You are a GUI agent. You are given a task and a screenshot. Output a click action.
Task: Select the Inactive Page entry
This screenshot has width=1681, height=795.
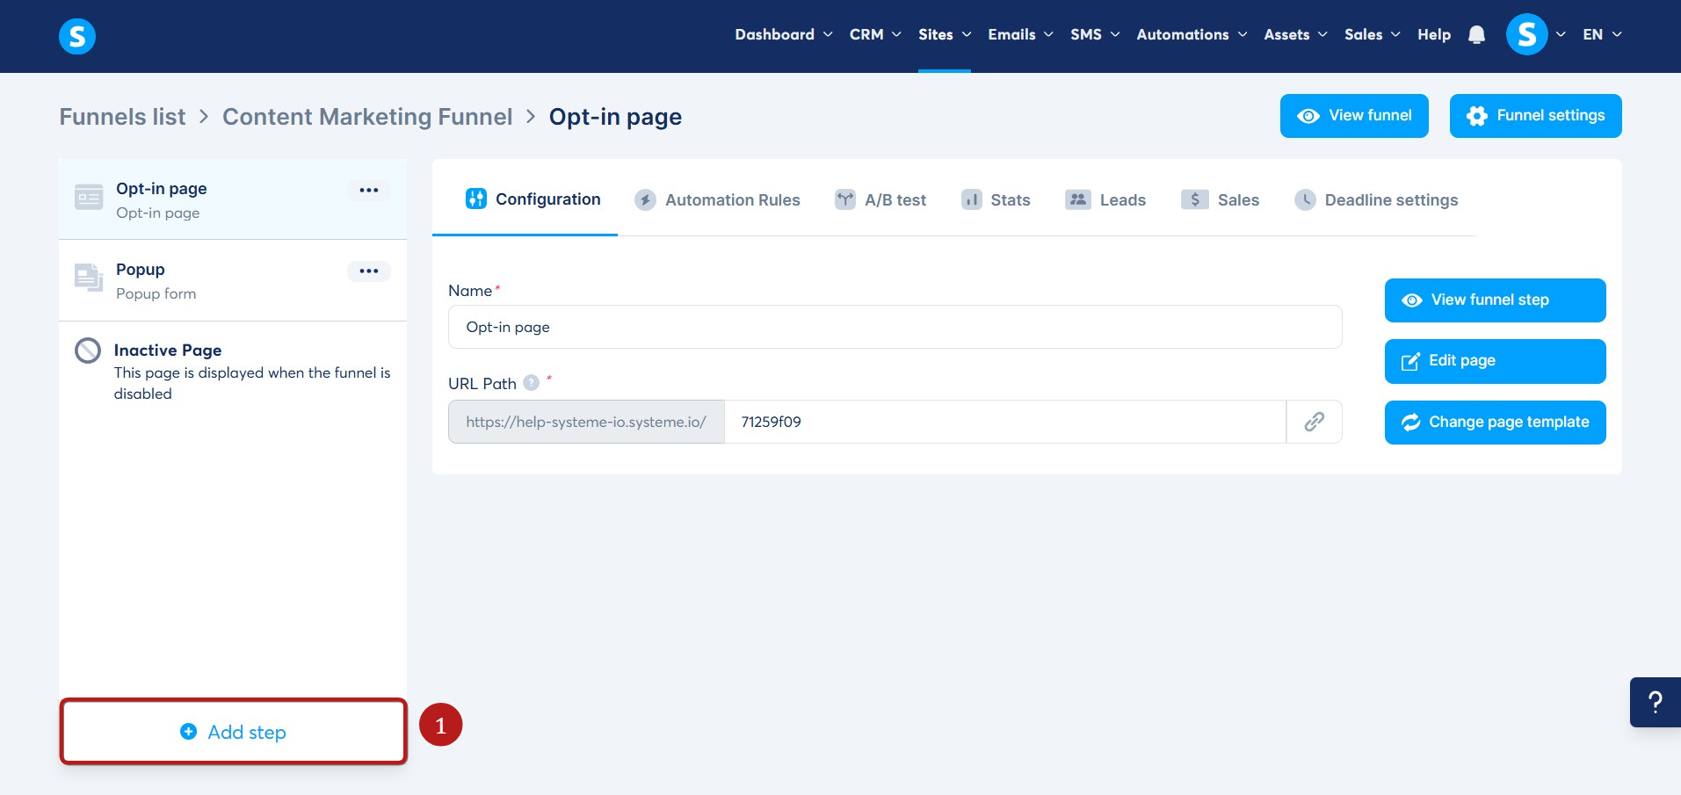pyautogui.click(x=233, y=371)
